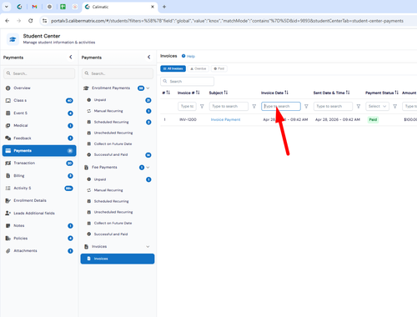Viewport: 417px width, 317px height.
Task: Open the Notes sidebar section
Action: click(x=39, y=226)
